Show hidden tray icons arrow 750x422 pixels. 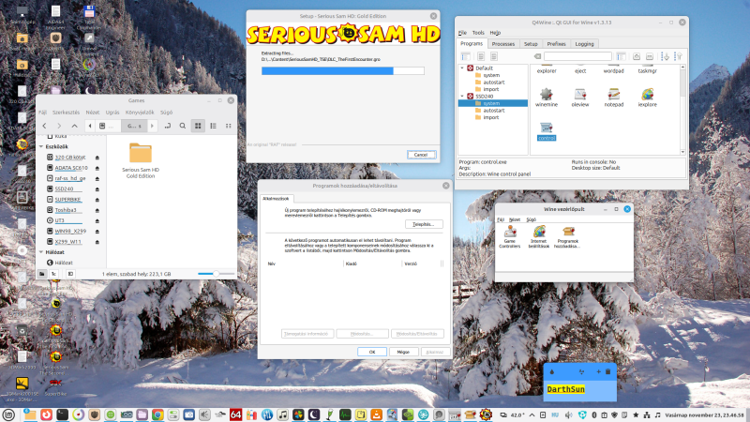[x=532, y=414]
